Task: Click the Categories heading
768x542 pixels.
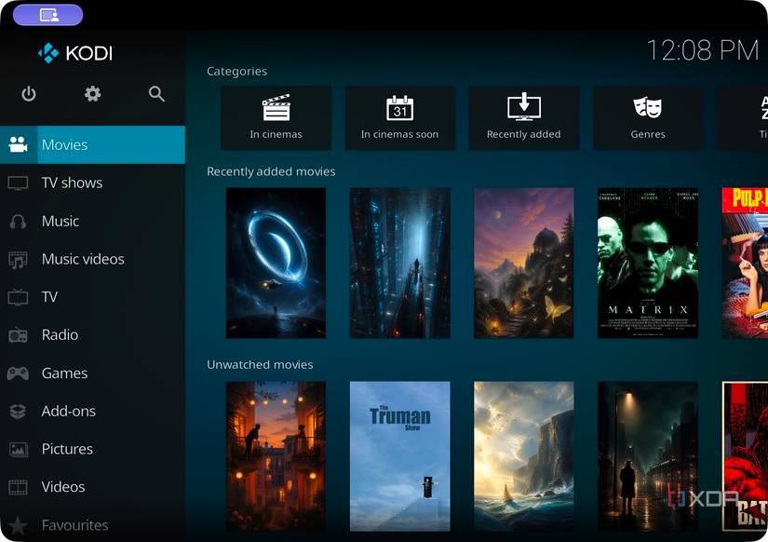Action: click(x=237, y=72)
